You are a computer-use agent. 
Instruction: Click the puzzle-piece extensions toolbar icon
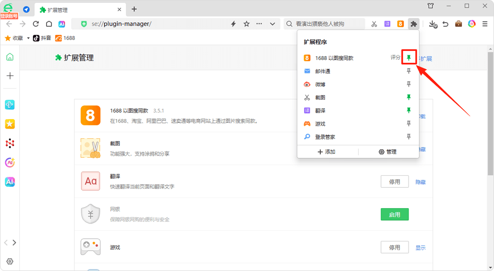(x=413, y=24)
